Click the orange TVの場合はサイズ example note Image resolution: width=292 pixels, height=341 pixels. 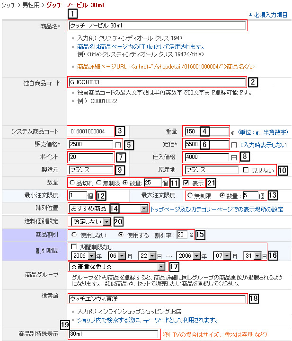click(x=215, y=334)
